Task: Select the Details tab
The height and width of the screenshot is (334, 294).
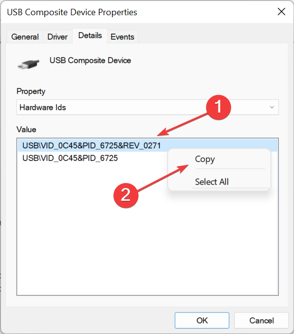Action: click(x=90, y=36)
